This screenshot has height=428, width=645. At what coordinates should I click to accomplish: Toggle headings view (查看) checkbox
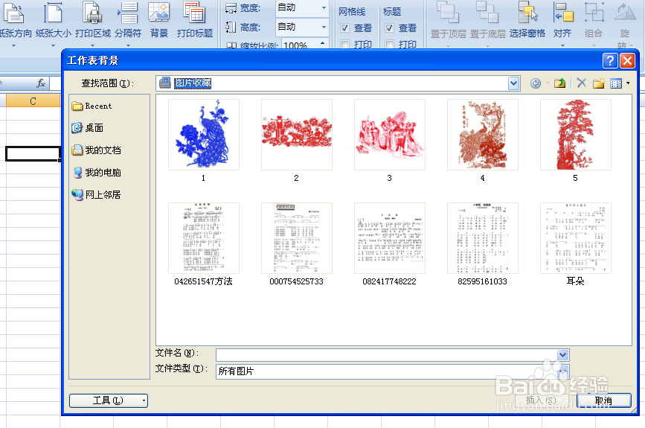click(389, 28)
